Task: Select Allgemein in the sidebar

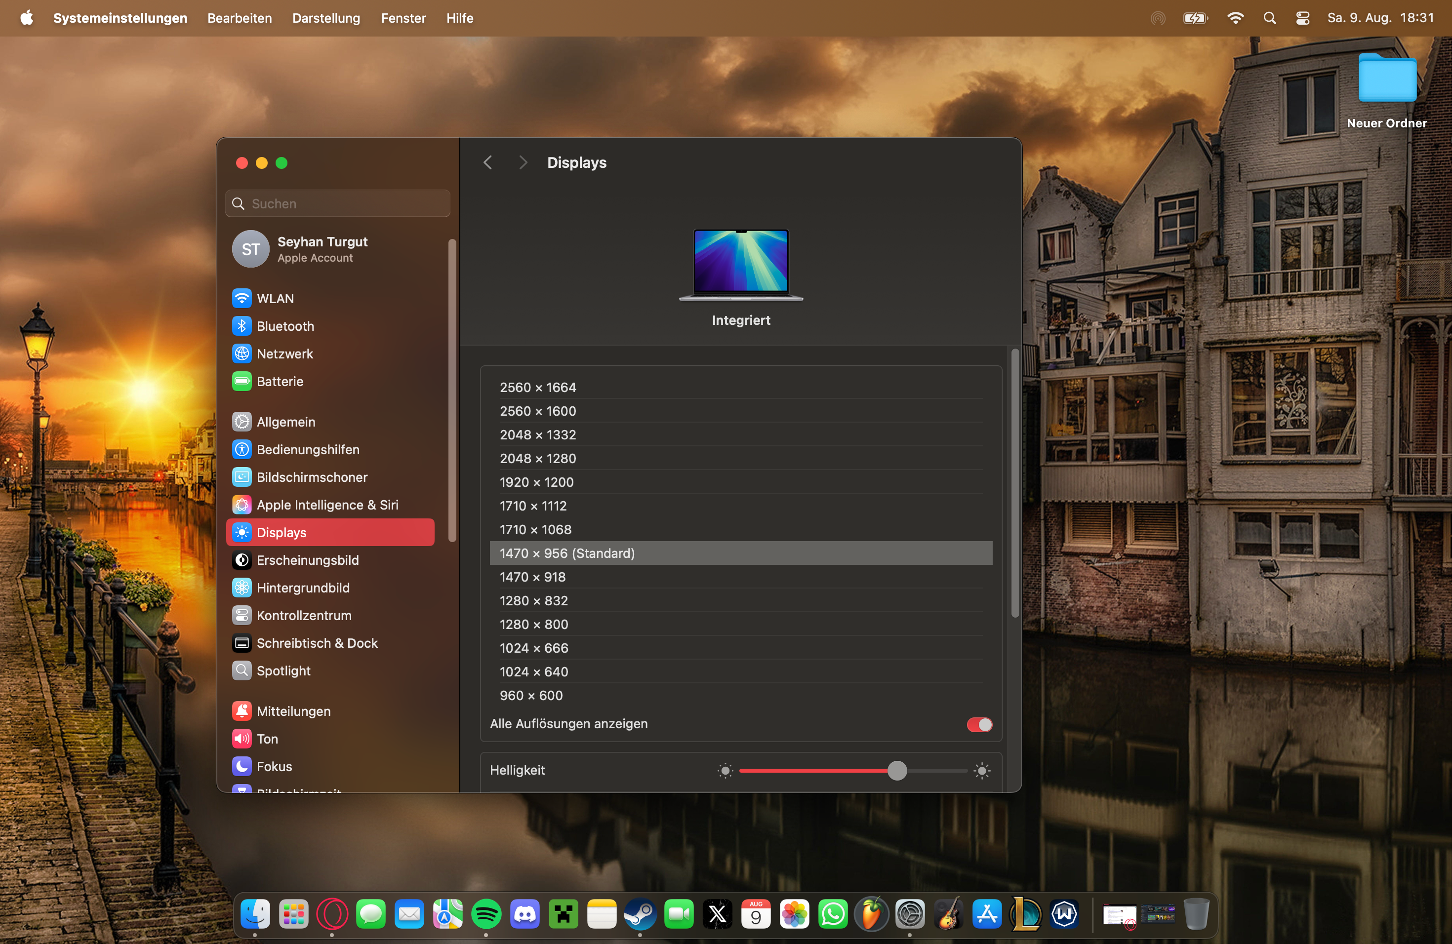Action: (x=330, y=422)
